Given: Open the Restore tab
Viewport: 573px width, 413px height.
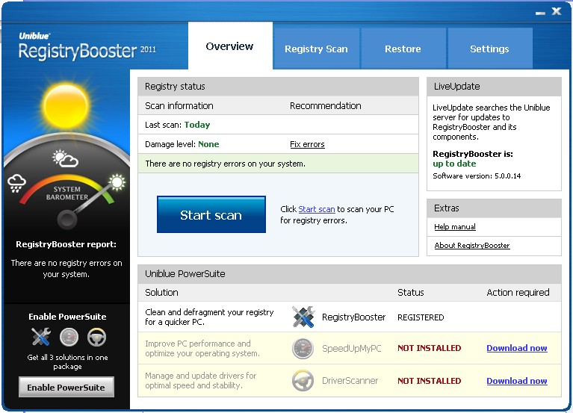Looking at the screenshot, I should (x=403, y=49).
